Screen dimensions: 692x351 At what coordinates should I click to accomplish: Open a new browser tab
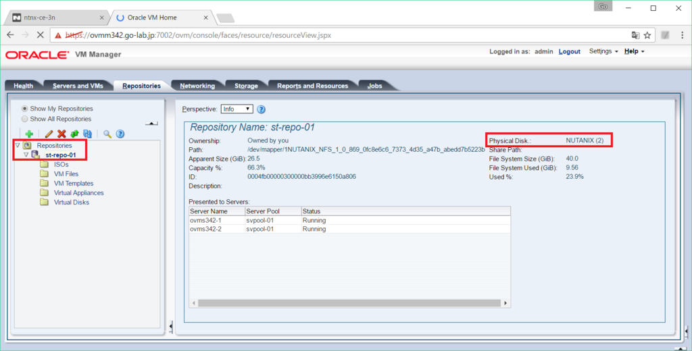[x=226, y=18]
